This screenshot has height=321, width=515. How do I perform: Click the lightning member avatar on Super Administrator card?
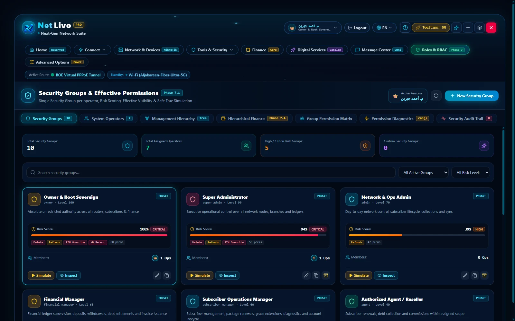tap(314, 258)
